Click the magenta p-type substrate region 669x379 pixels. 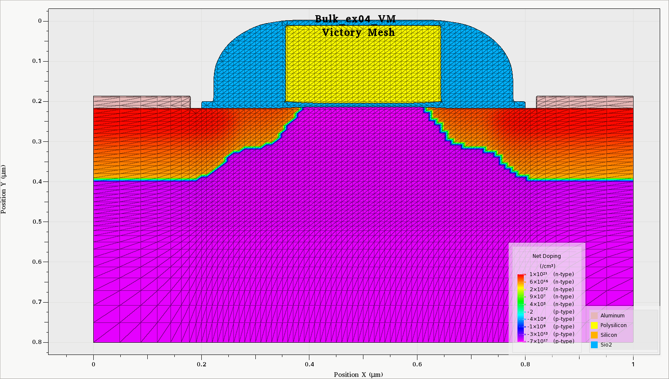coord(363,253)
